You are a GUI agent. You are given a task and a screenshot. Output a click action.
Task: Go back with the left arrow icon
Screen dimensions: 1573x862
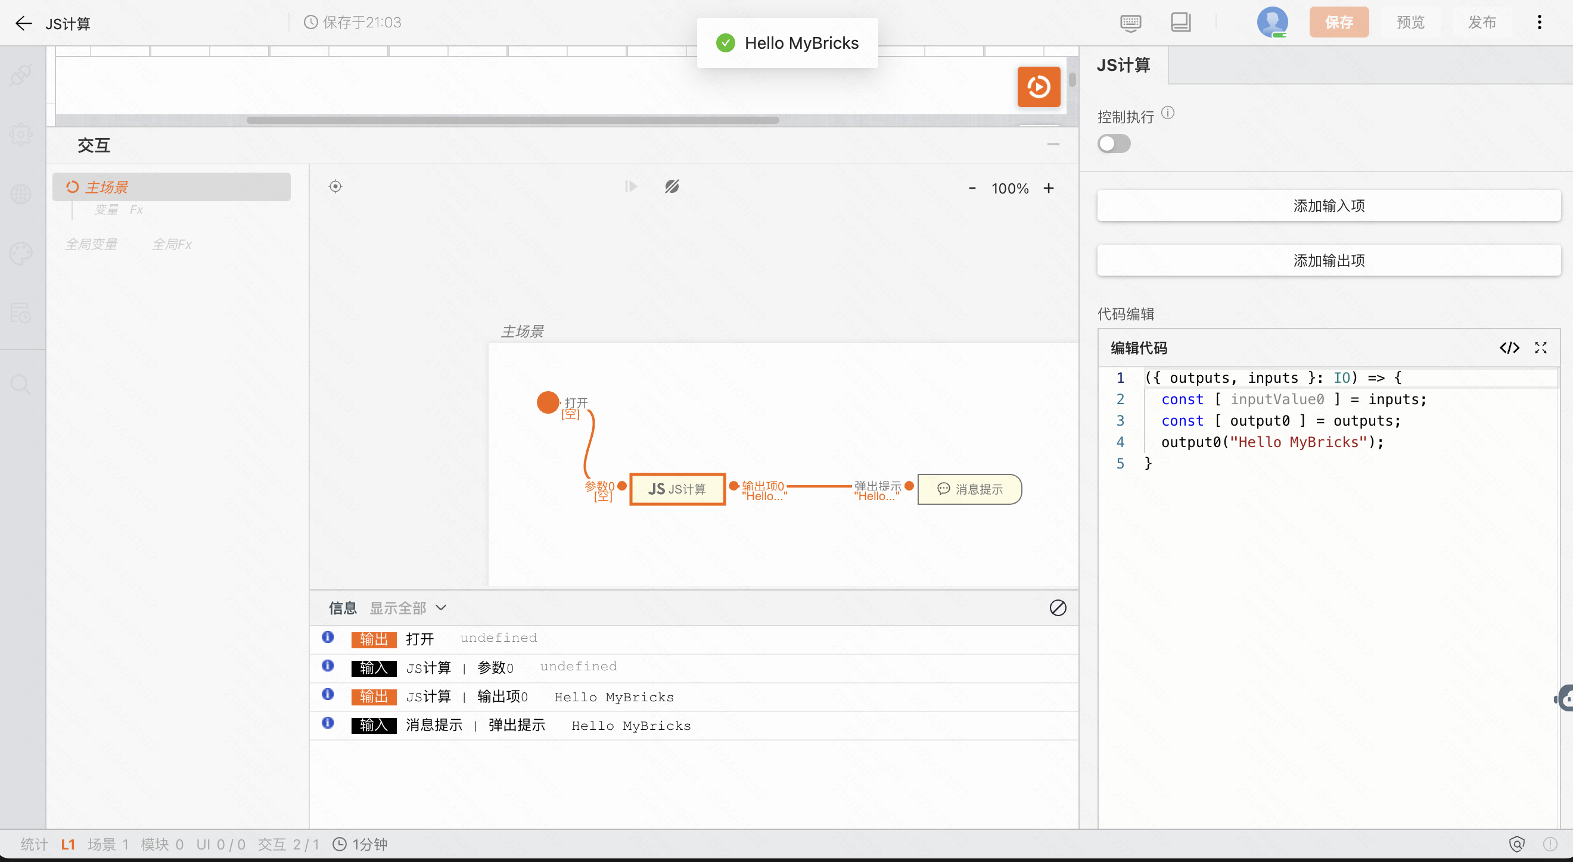click(23, 23)
